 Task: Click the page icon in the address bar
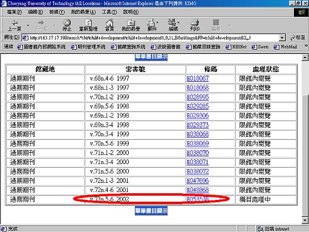pyautogui.click(x=25, y=38)
